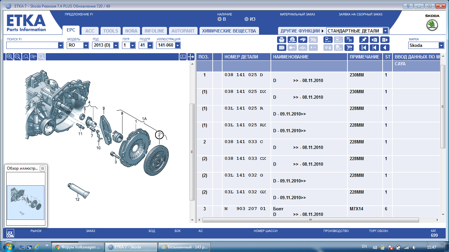449x252 pixels.
Task: Click the volume icon in system tray
Action: 414,247
